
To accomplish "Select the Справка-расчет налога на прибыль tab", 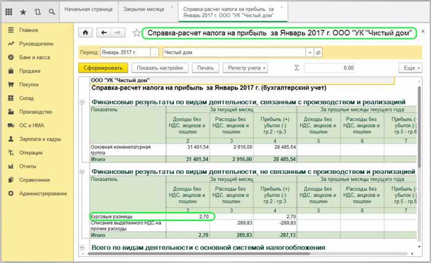I will tap(229, 13).
